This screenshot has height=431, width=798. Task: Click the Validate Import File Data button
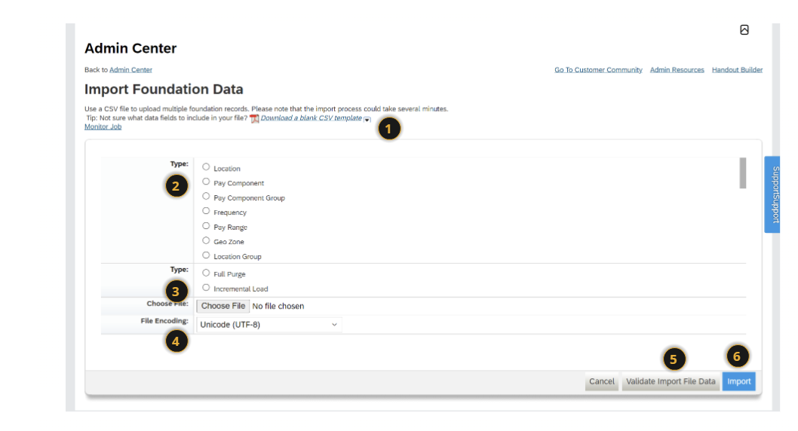coord(671,381)
